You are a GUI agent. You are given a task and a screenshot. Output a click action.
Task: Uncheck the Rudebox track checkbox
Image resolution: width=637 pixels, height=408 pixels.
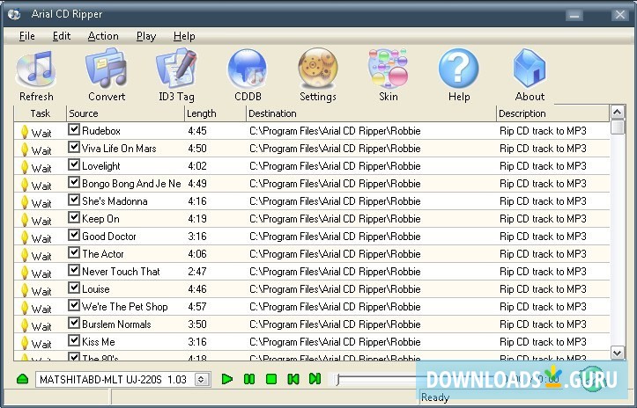tap(73, 129)
